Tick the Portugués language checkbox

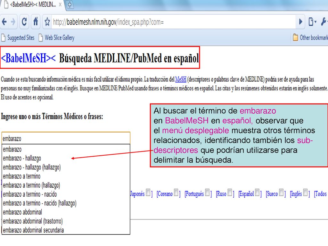pyautogui.click(x=208, y=193)
